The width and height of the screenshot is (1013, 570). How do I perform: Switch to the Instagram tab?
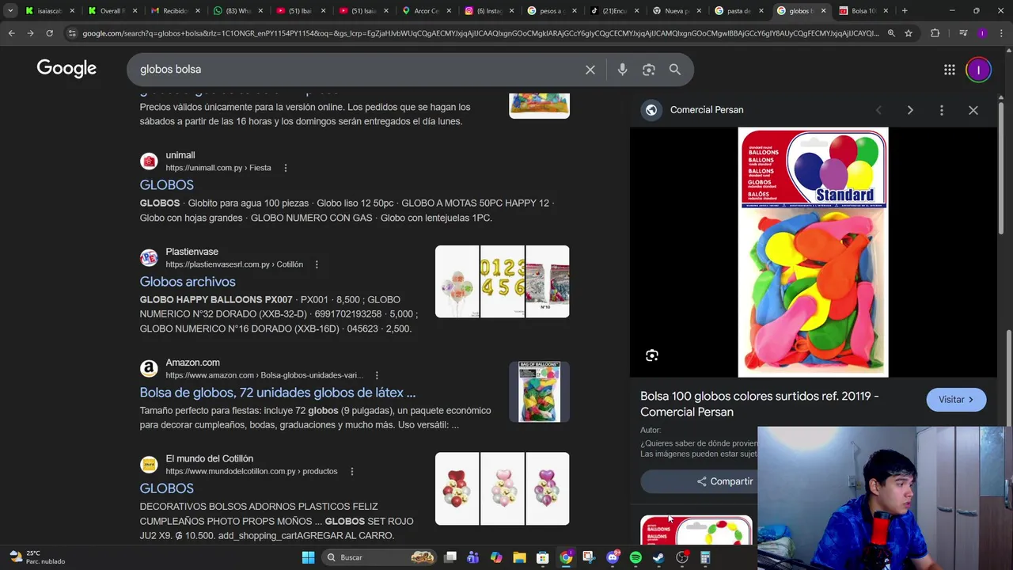pyautogui.click(x=489, y=10)
